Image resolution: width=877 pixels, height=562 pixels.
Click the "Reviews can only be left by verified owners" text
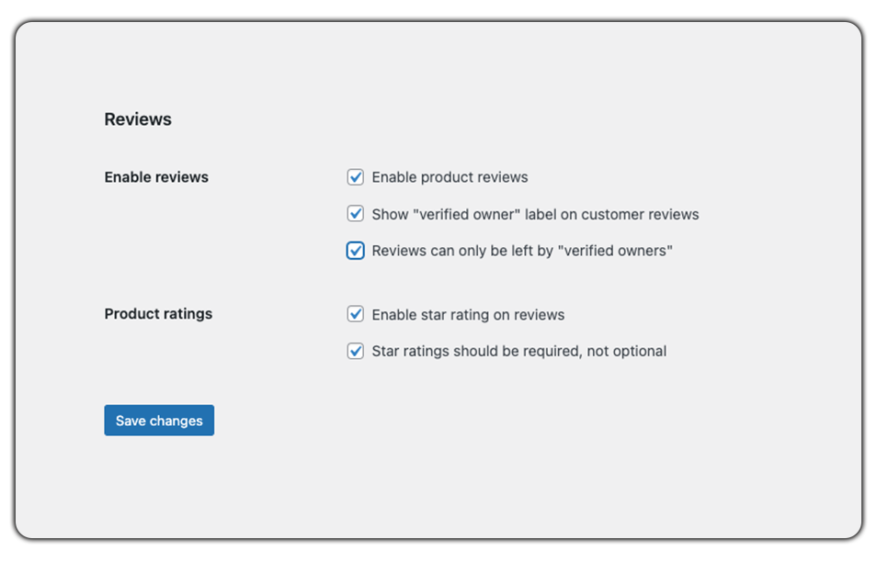522,251
